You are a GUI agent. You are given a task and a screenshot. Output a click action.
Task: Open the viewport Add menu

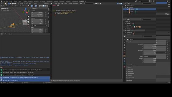point(20,6)
